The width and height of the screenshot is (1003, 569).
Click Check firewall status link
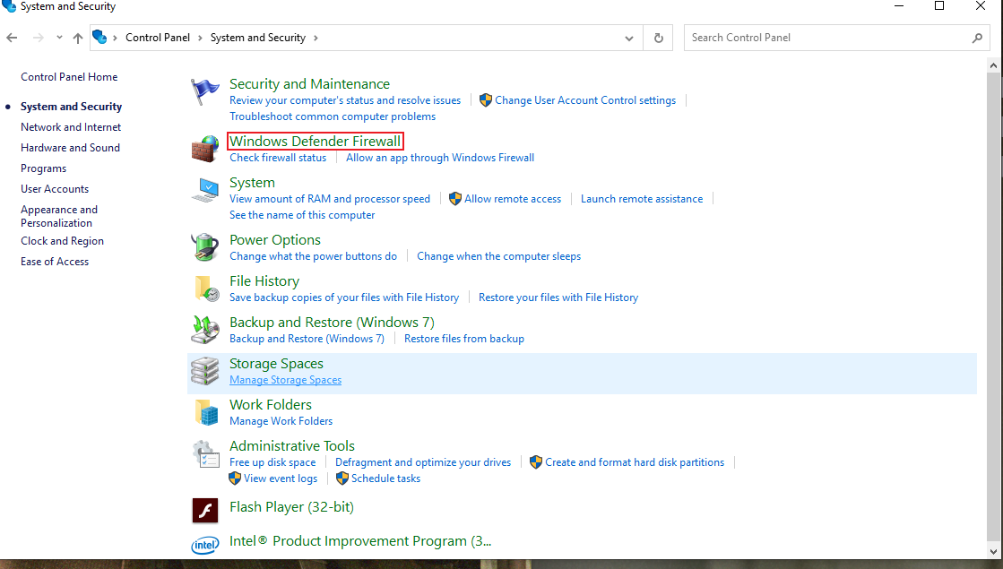pyautogui.click(x=278, y=158)
